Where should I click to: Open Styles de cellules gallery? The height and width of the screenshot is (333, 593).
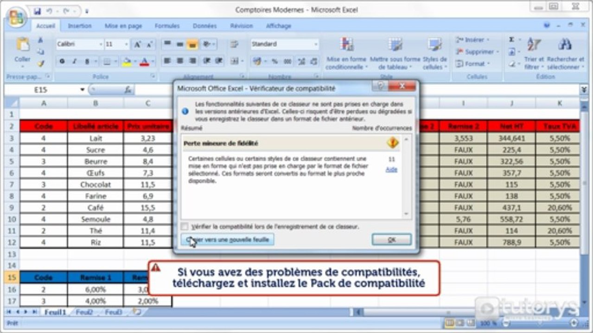(x=435, y=54)
